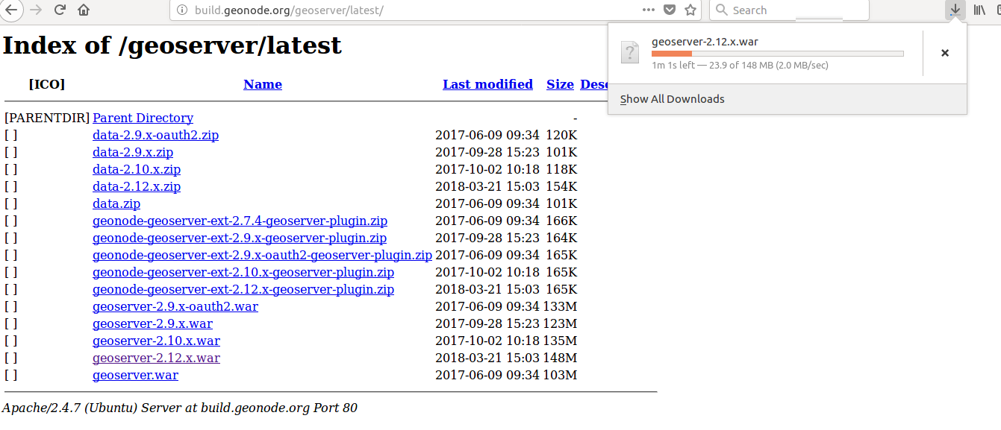This screenshot has height=430, width=1001.
Task: Open geonode-geoserver-ext-2.9.x-geoserver-plugin.zip link
Action: click(x=240, y=238)
